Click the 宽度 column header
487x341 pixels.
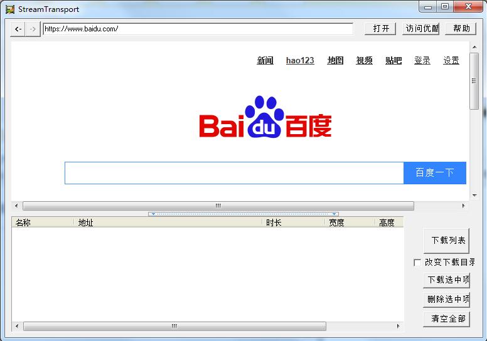click(350, 223)
